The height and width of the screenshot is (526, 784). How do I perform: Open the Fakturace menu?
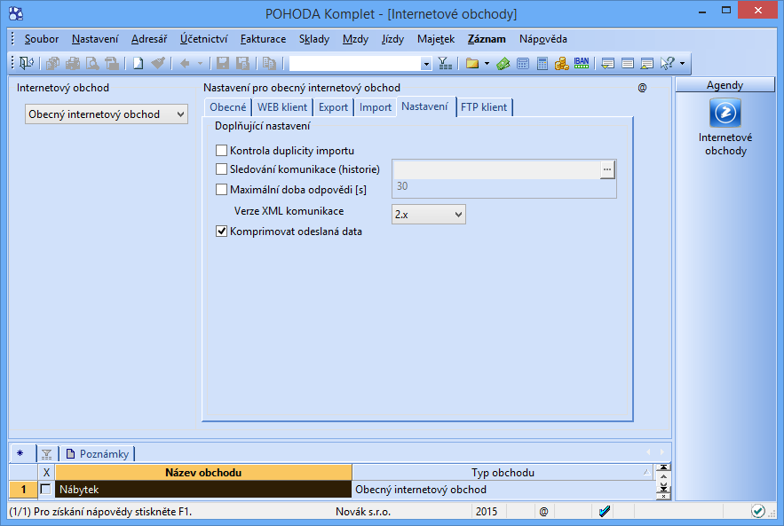(263, 39)
